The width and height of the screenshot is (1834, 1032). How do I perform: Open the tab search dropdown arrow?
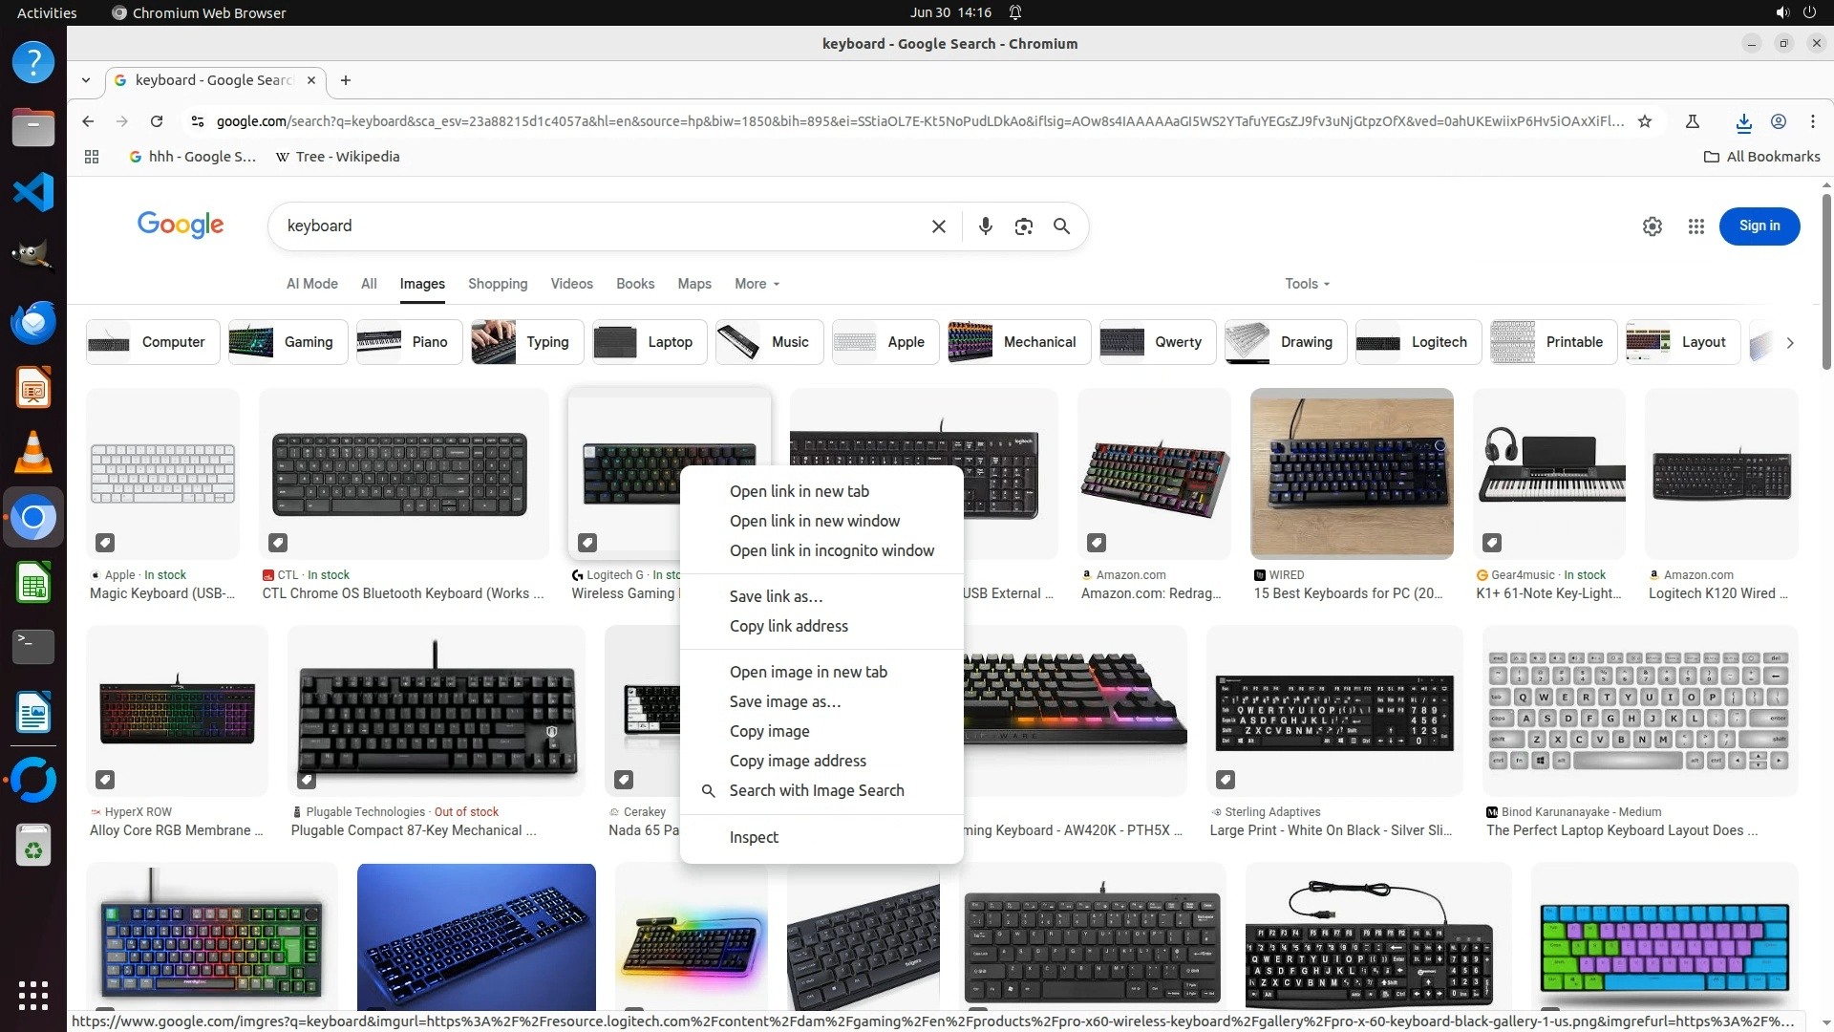click(86, 80)
